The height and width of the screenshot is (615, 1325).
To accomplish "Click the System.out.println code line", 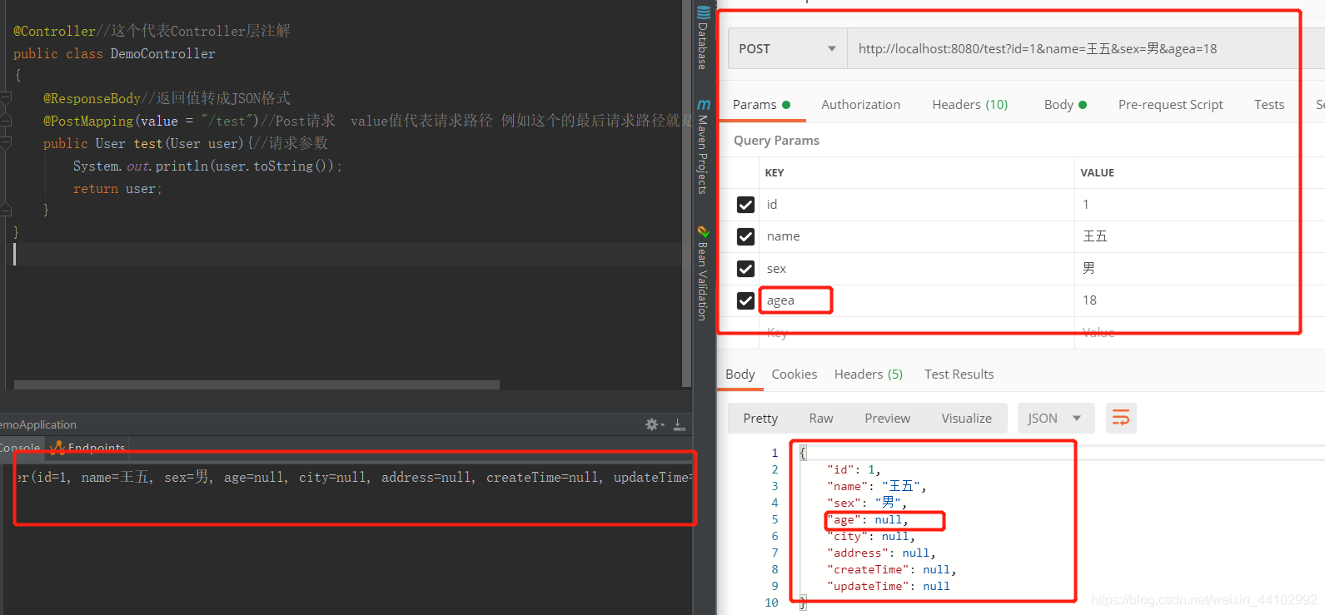I will click(x=207, y=166).
